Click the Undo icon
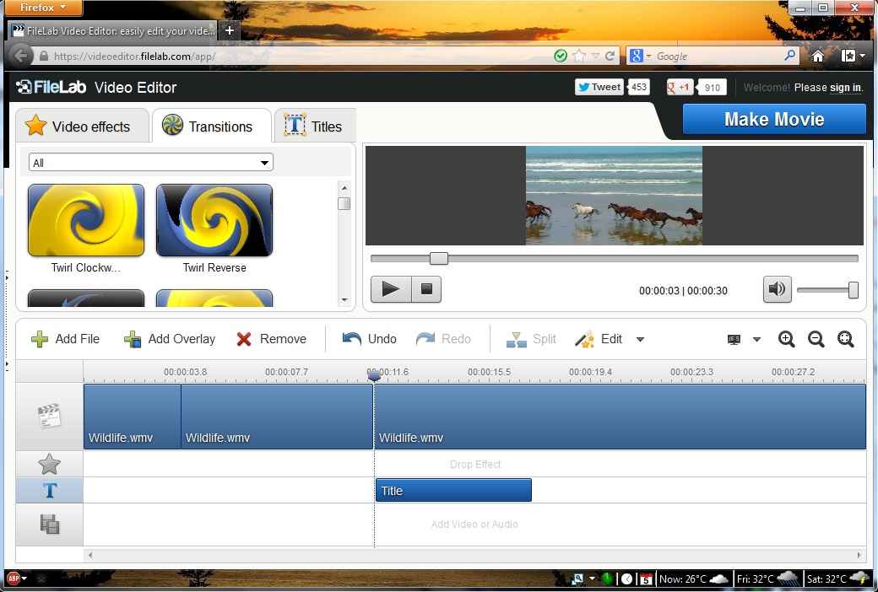The image size is (878, 592). (351, 339)
